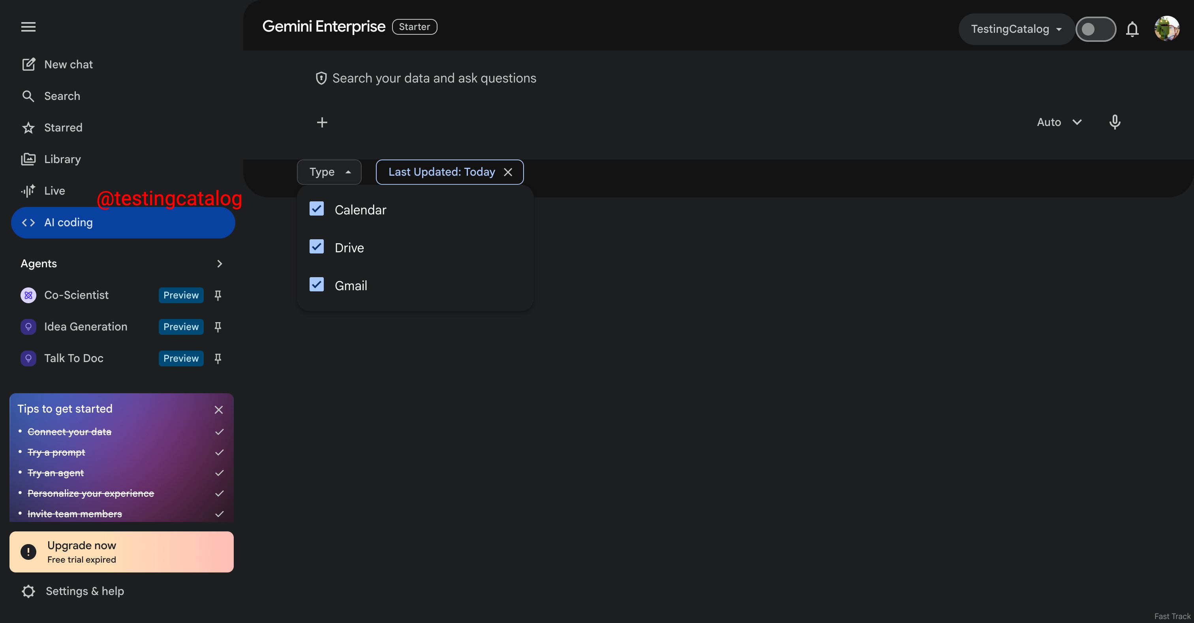
Task: Unpin the Co-Scientist agent
Action: [x=218, y=295]
